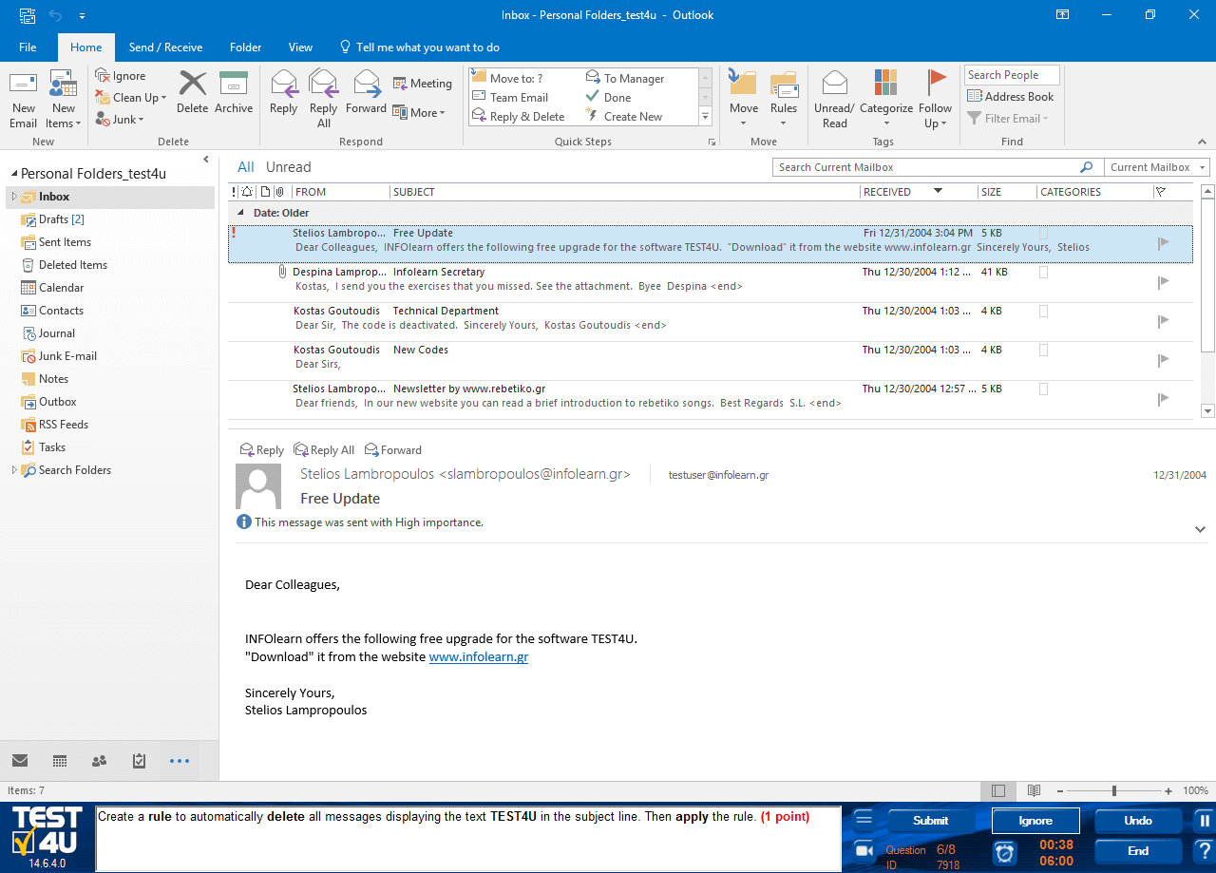Viewport: 1216px width, 873px height.
Task: Click Reply in the reading pane
Action: (x=261, y=450)
